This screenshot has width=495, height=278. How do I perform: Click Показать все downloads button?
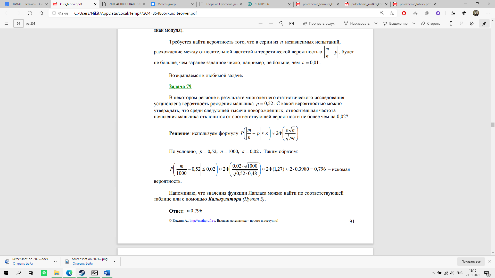[x=471, y=261]
